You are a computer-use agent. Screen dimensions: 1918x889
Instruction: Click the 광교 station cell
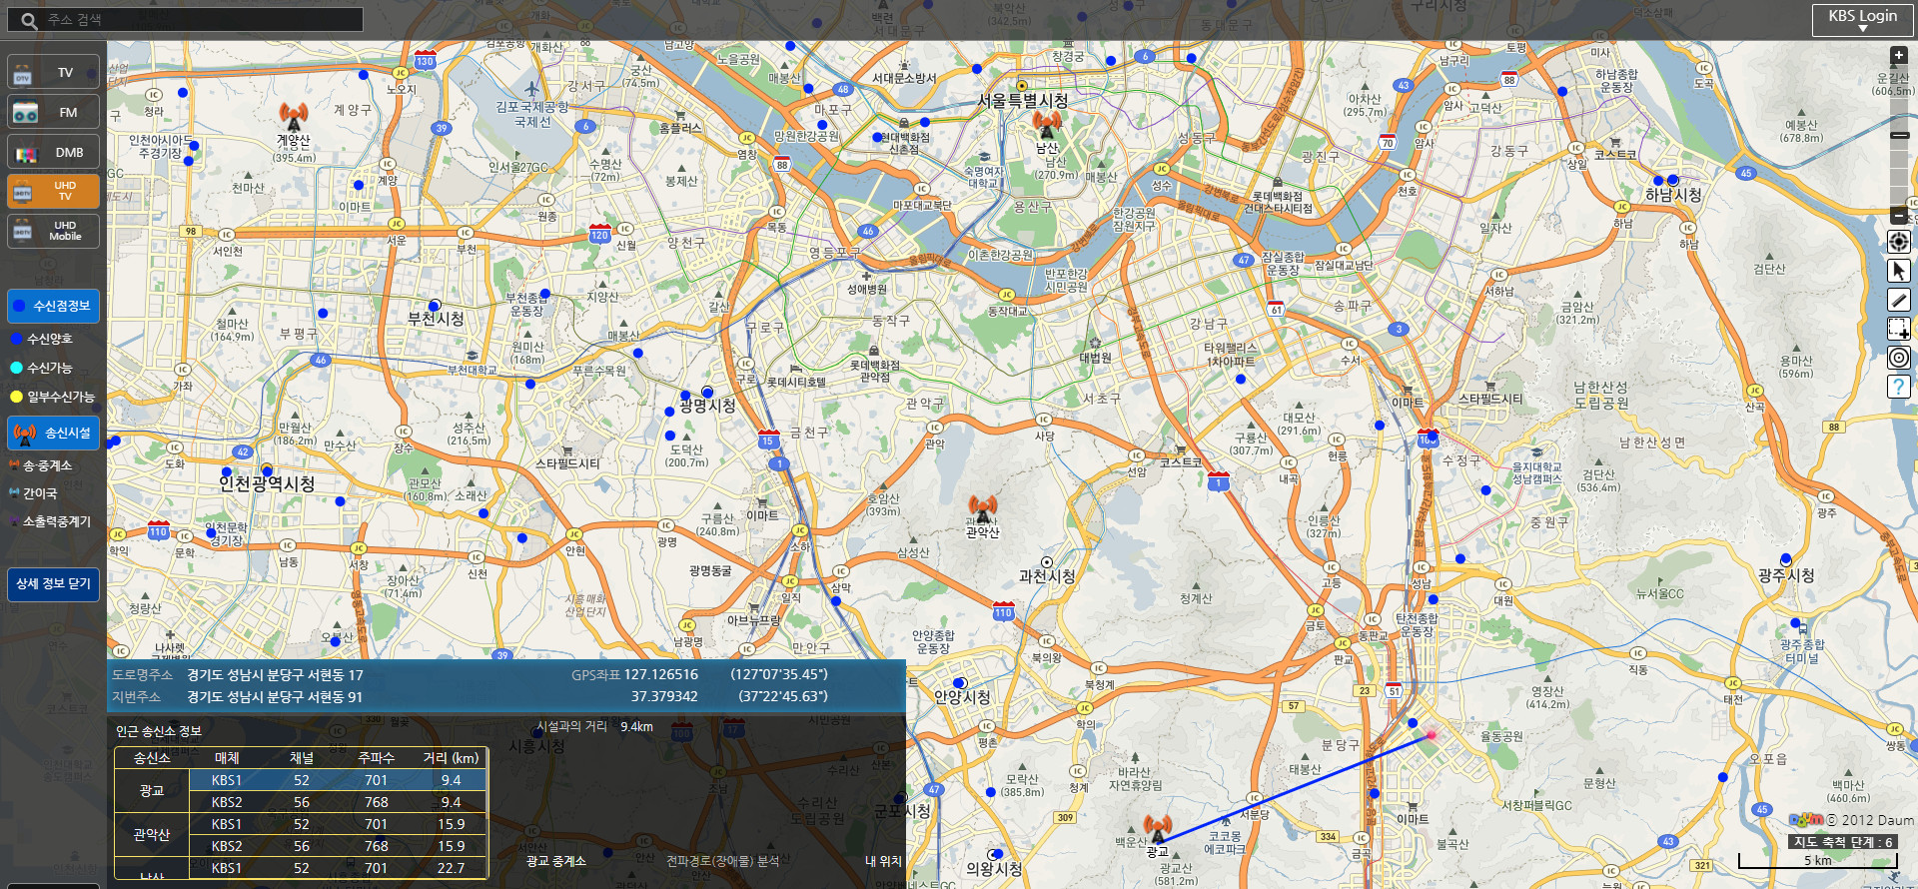pos(152,791)
